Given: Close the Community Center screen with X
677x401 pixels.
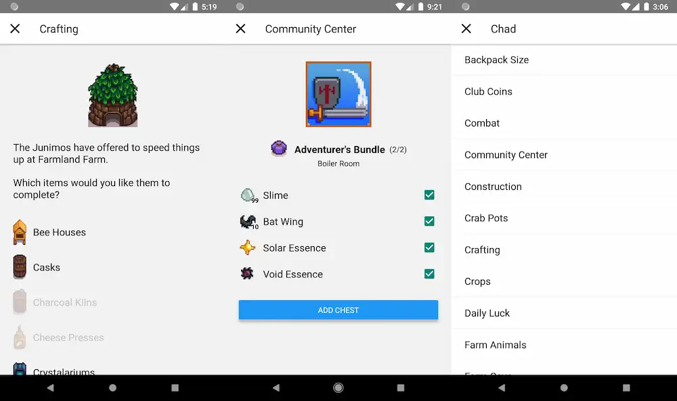Looking at the screenshot, I should [240, 29].
